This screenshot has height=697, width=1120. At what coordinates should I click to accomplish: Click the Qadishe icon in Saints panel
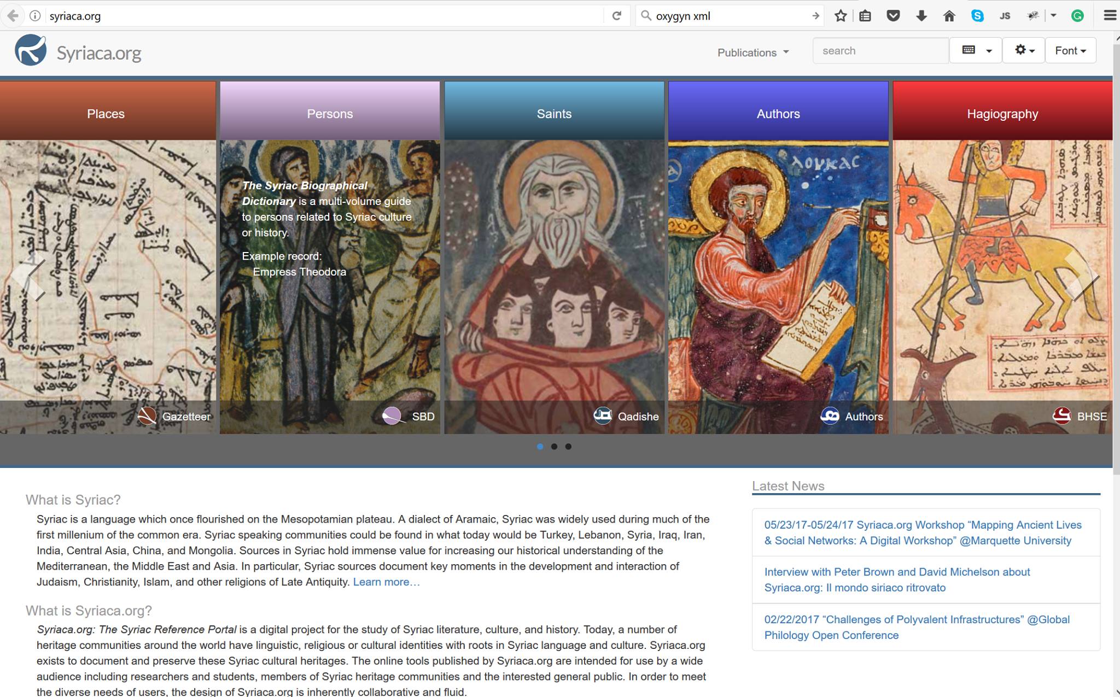(603, 416)
